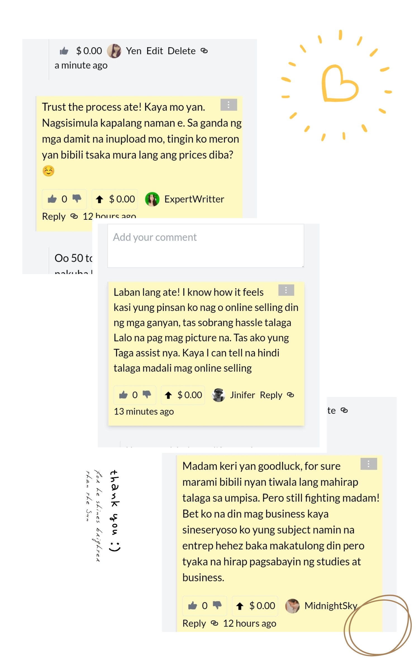Open three-dot menu on ExpertWritter's comment
This screenshot has width=419, height=671.
pyautogui.click(x=229, y=105)
